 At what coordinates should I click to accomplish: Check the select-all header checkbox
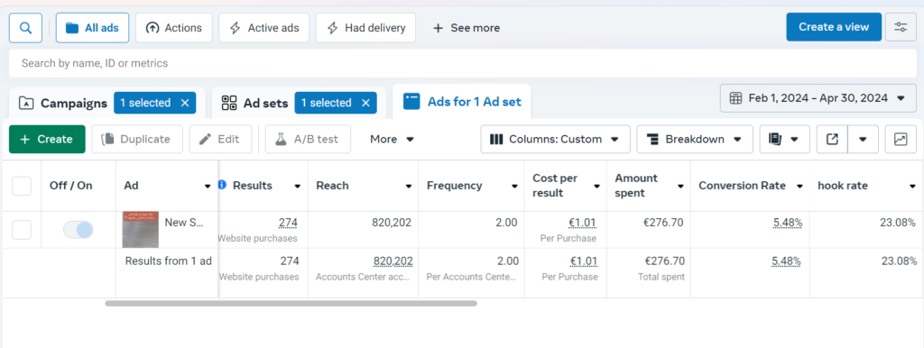click(22, 186)
